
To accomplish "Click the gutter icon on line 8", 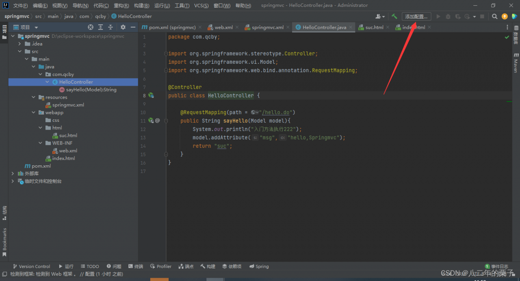I will click(x=151, y=95).
